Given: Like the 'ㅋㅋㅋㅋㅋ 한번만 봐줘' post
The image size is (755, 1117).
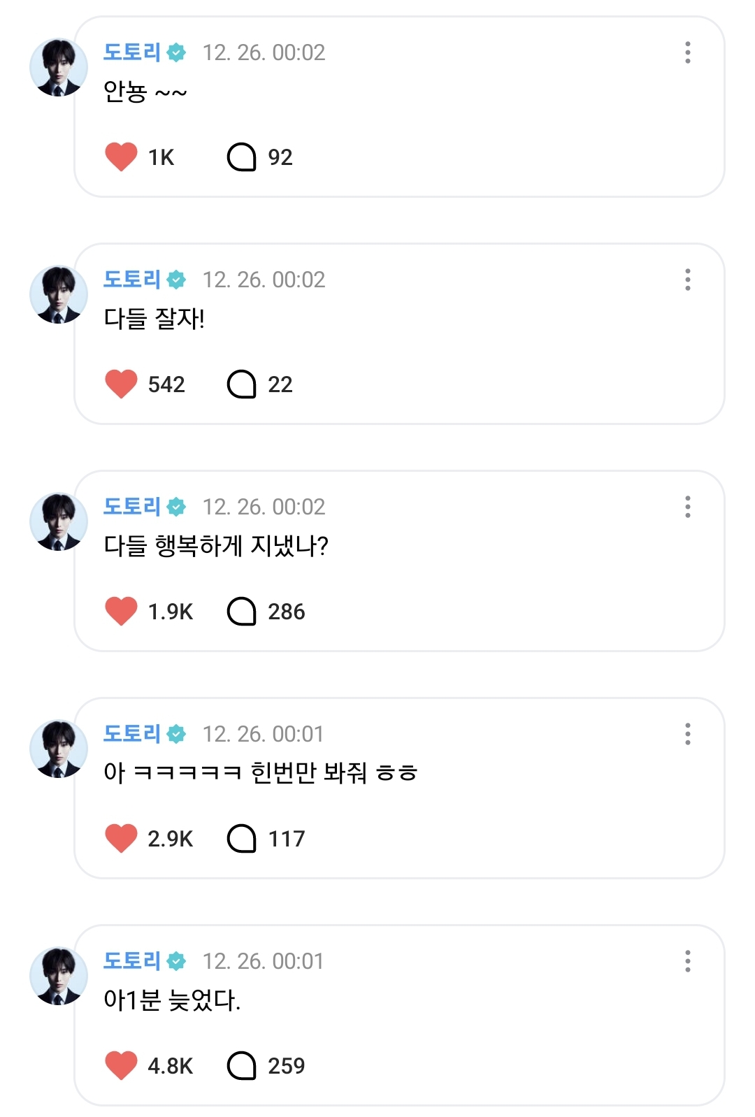Looking at the screenshot, I should click(121, 838).
